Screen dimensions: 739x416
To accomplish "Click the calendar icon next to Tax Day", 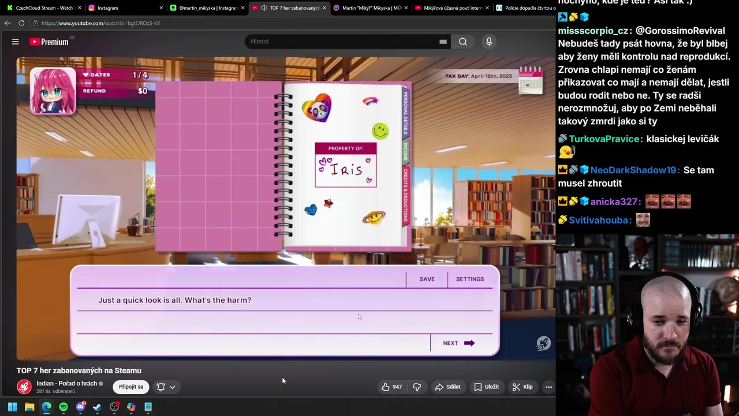I will (x=530, y=80).
